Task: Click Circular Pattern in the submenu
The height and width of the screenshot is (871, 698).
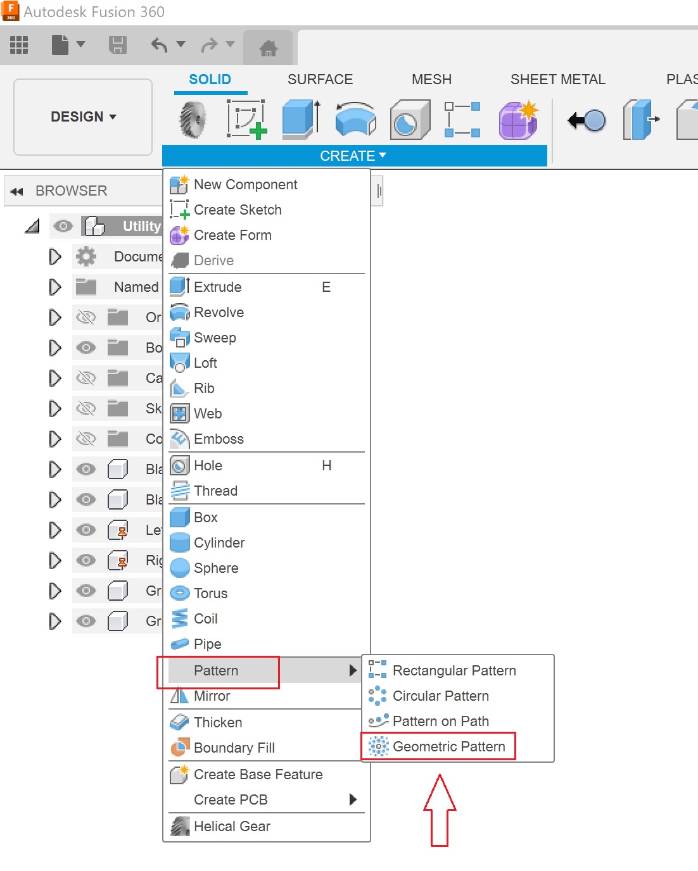Action: pos(441,696)
